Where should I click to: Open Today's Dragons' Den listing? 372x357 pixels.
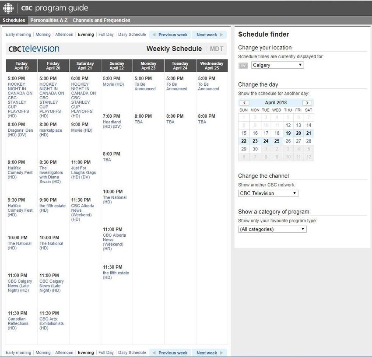coord(20,133)
